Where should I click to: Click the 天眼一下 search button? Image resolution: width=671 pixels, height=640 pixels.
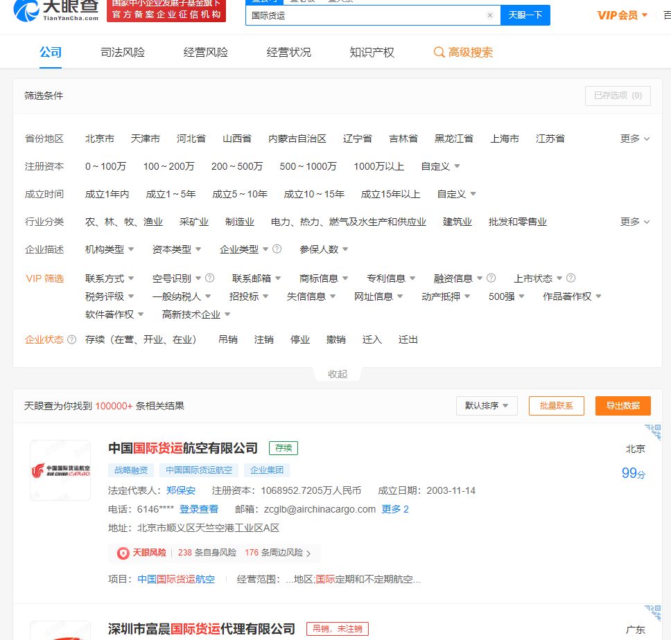525,15
